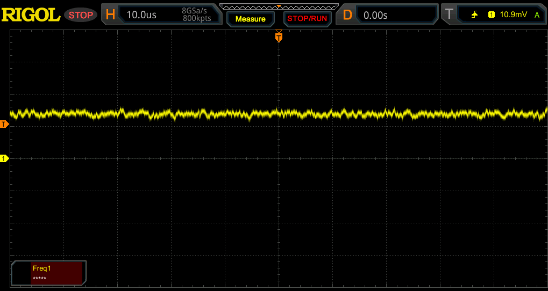Click the 8GSa/s sample rate readout
Screen dimensions: 548x291
coord(194,11)
